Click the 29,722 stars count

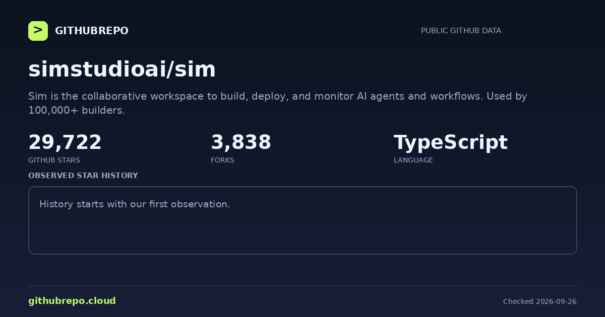tap(65, 142)
